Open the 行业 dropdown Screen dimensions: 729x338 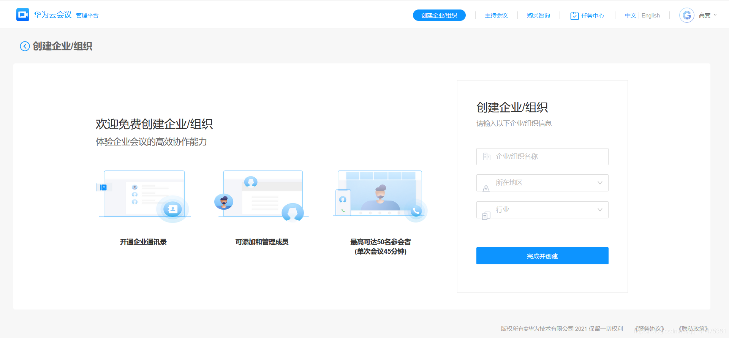(x=542, y=210)
